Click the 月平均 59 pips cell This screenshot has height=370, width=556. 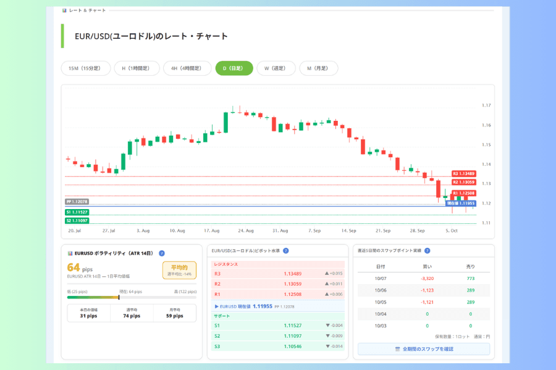(x=175, y=313)
